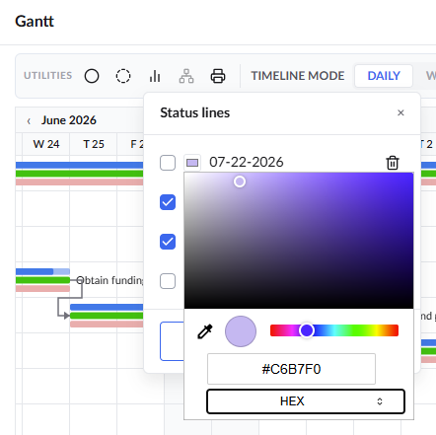Delete the 07-22-2026 status line
This screenshot has width=436, height=435.
click(x=393, y=163)
